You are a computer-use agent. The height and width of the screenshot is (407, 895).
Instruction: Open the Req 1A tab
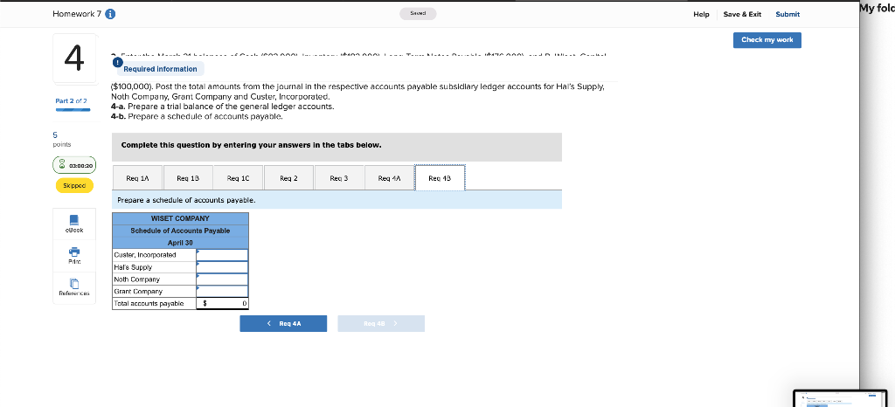(137, 178)
